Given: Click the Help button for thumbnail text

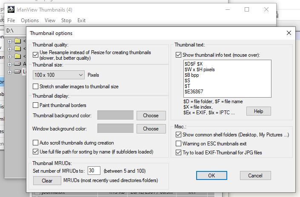Looking at the screenshot, I should (258, 111).
